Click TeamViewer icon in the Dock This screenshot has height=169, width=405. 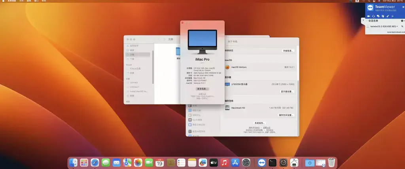click(x=262, y=162)
